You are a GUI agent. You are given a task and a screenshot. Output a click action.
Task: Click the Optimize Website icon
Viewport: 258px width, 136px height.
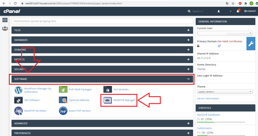click(63, 100)
